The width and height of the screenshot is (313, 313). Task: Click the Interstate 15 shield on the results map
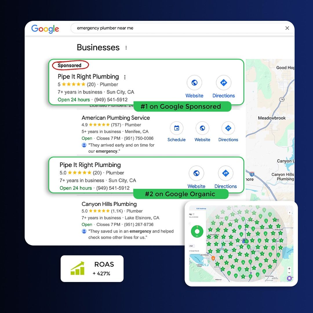[252, 174]
